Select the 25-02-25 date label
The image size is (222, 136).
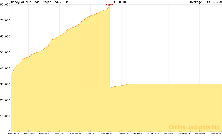[x=215, y=134]
